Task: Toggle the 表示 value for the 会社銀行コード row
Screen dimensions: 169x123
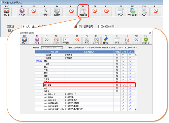Action: click(x=130, y=94)
